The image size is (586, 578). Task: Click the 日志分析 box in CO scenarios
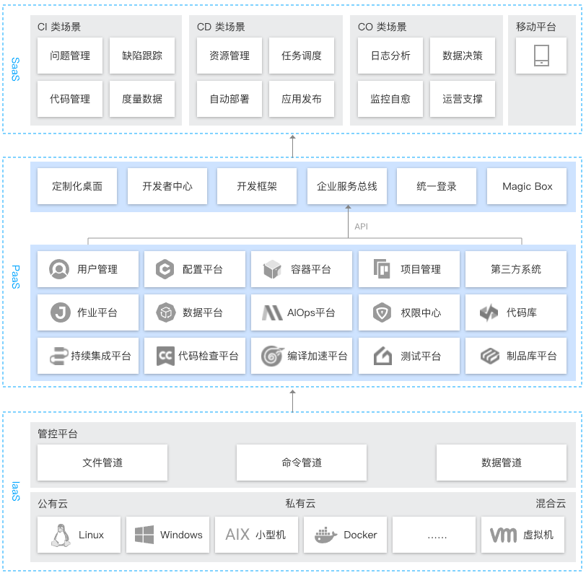(390, 56)
